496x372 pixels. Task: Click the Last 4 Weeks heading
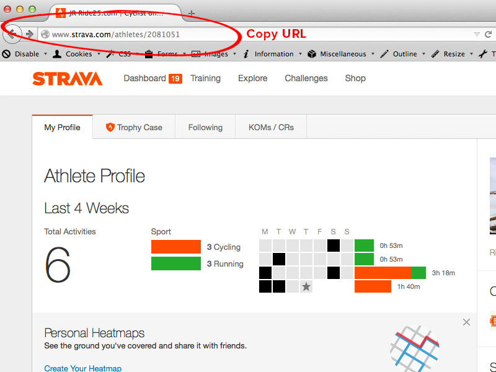coord(86,208)
